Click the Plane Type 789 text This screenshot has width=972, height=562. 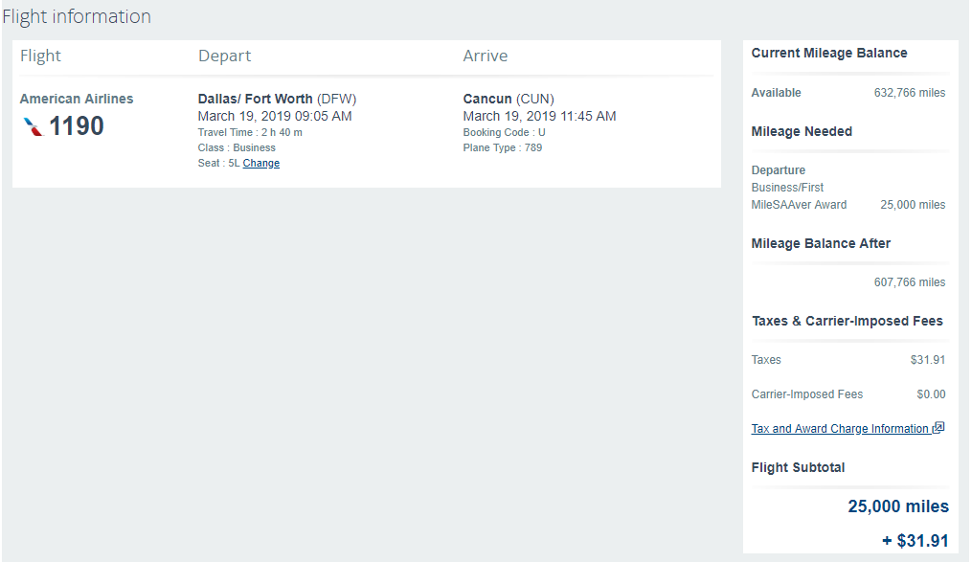tap(502, 148)
